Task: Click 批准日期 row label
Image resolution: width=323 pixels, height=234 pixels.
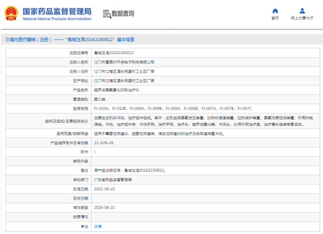Action: [81, 189]
